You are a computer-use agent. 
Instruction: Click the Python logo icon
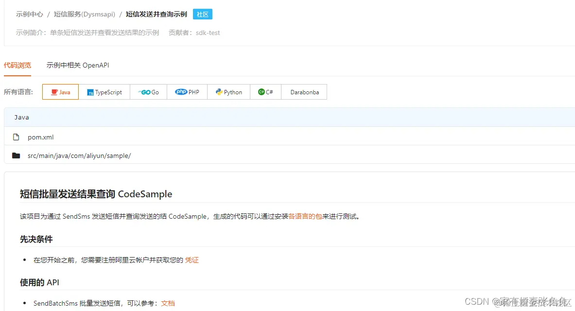coord(219,92)
